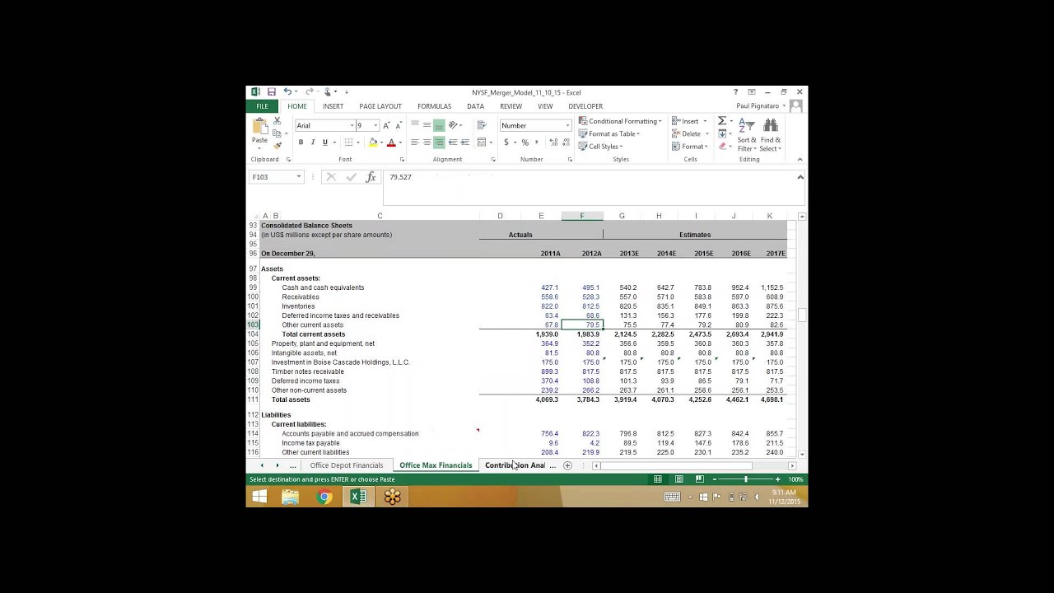The width and height of the screenshot is (1054, 593).
Task: Switch to Page Layout view icon
Action: (x=679, y=479)
